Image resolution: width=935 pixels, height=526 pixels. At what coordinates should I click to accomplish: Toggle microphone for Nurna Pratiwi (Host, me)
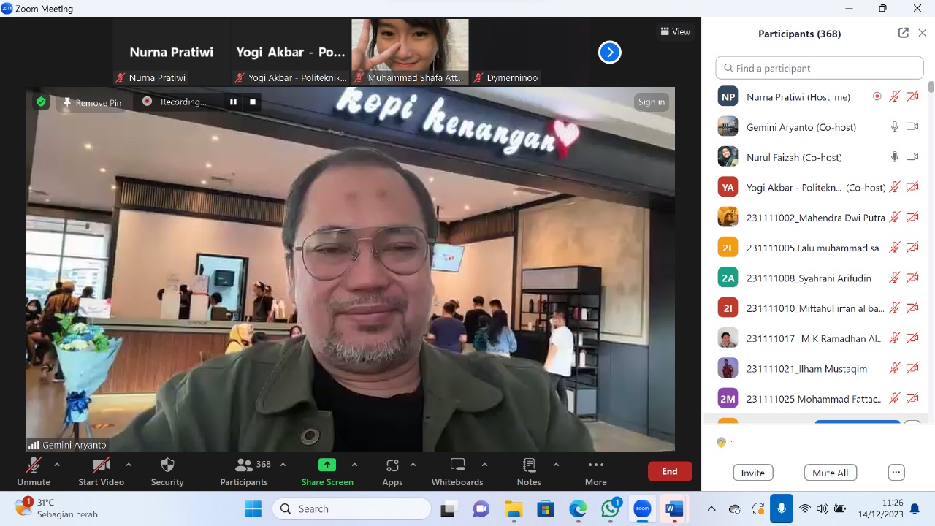(894, 96)
